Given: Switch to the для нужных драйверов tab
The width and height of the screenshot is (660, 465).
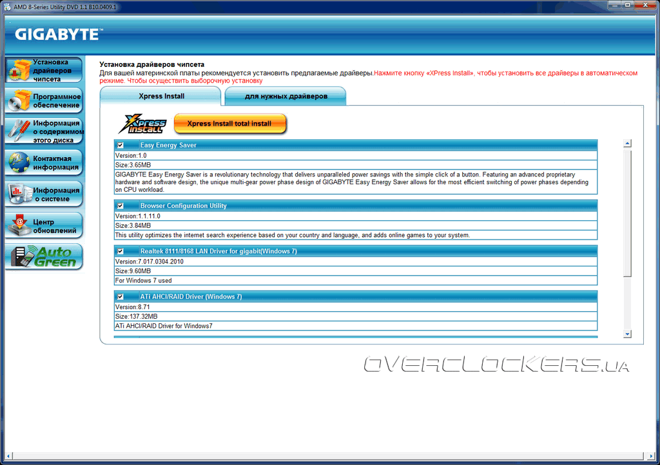Looking at the screenshot, I should click(x=286, y=96).
